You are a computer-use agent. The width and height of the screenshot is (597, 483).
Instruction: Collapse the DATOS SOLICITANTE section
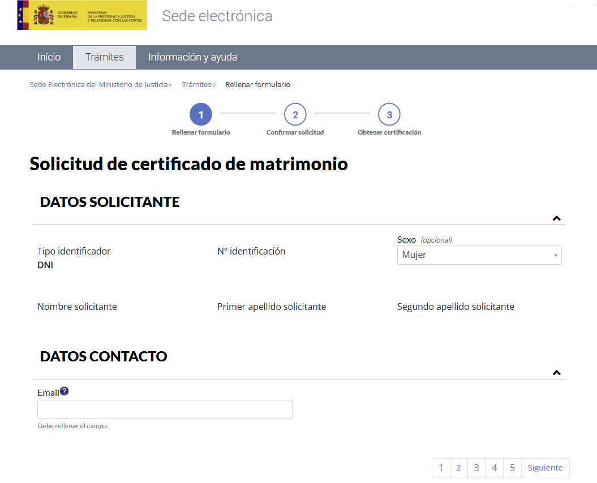click(x=556, y=218)
